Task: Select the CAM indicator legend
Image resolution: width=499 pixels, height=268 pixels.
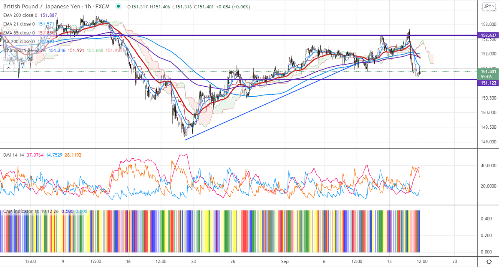Action: coord(31,211)
